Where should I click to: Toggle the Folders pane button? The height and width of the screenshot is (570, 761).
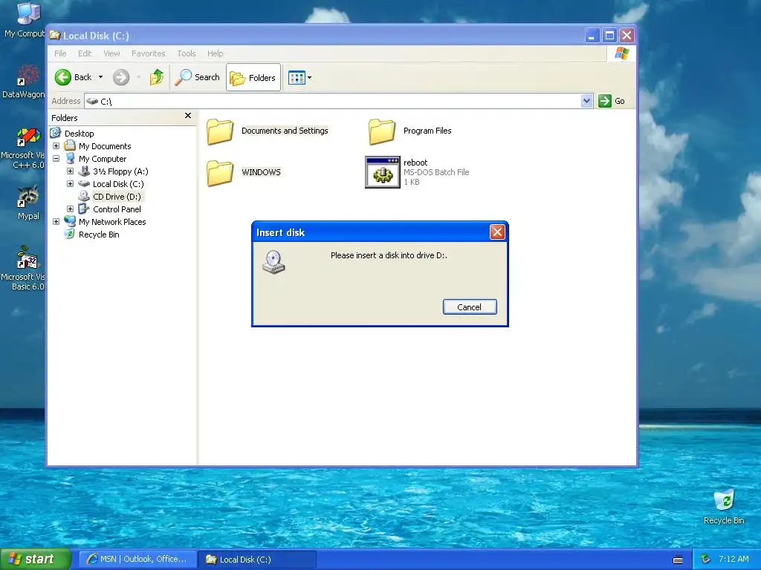(x=253, y=77)
